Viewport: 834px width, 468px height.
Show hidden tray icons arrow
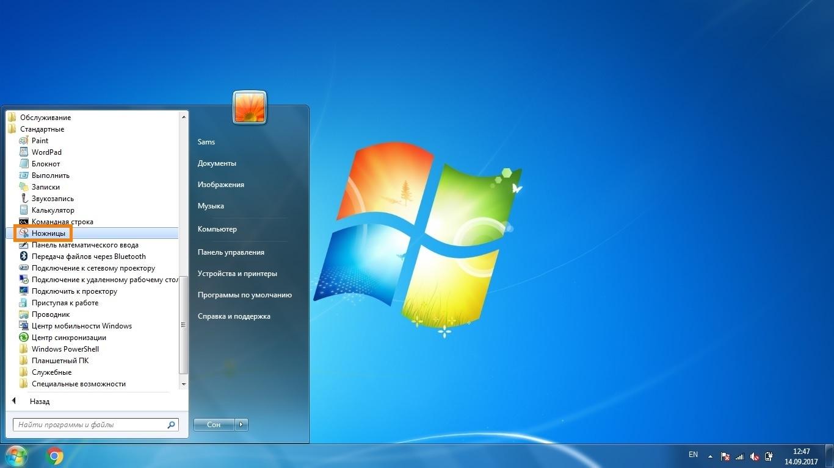(x=710, y=456)
